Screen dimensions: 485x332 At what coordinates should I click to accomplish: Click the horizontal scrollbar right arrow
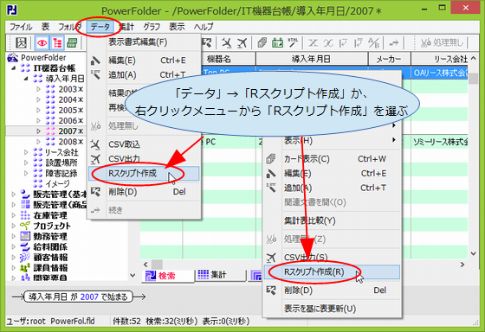[x=462, y=265]
